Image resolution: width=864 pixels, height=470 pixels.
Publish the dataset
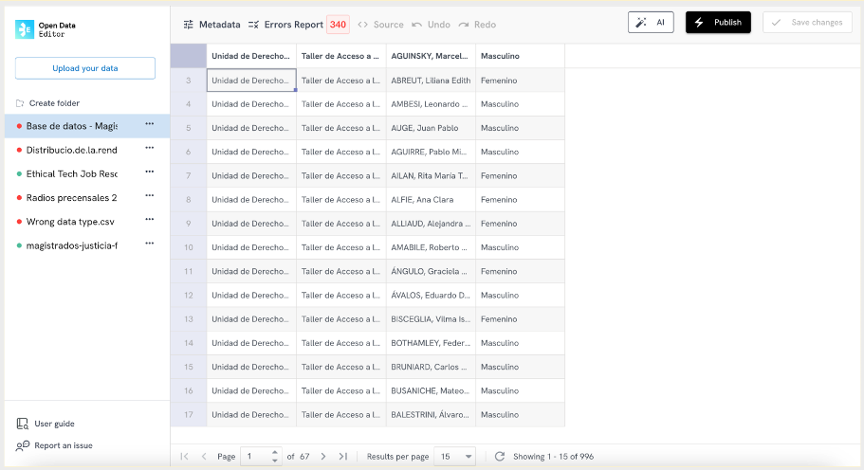(x=718, y=22)
